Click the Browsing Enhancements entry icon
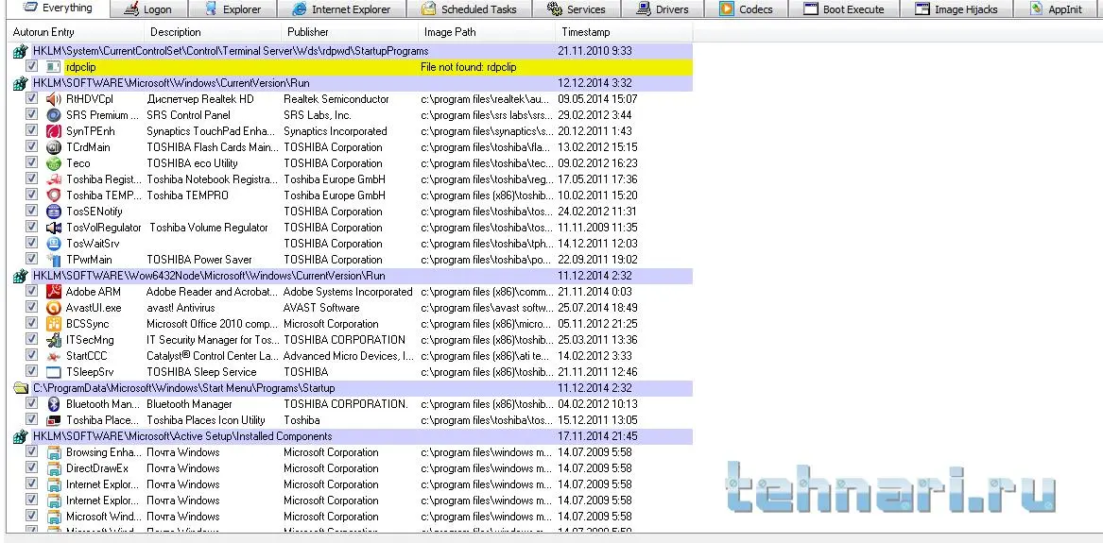Screen dimensions: 1103x543 point(54,452)
